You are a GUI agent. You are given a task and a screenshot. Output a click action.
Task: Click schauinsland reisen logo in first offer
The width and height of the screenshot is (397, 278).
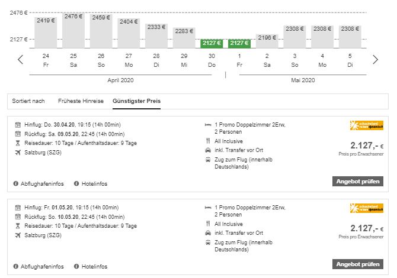coord(362,125)
